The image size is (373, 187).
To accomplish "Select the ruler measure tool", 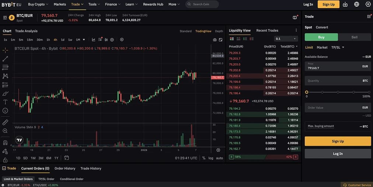I will click(x=5, y=122).
